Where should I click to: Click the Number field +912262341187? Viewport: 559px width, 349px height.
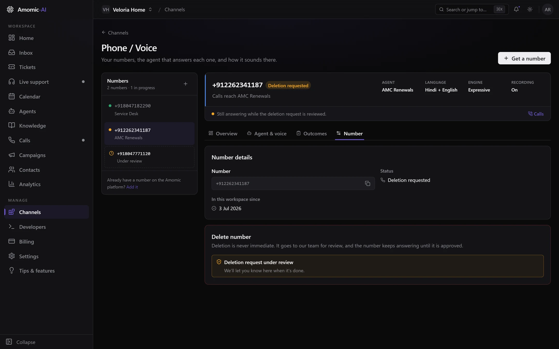click(x=293, y=183)
